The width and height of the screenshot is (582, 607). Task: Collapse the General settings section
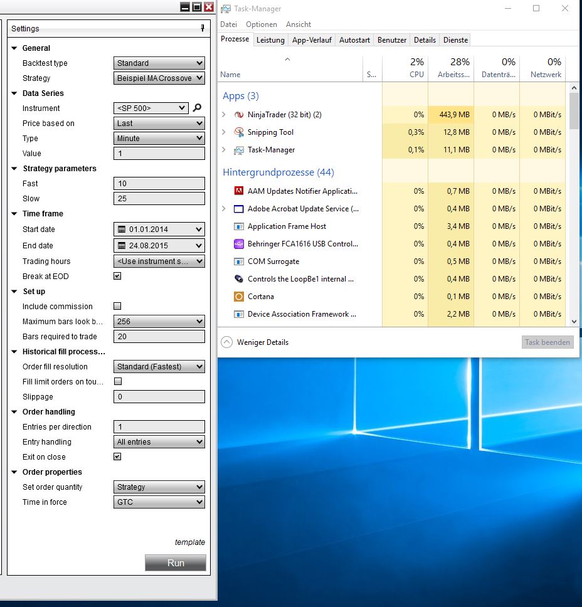14,48
